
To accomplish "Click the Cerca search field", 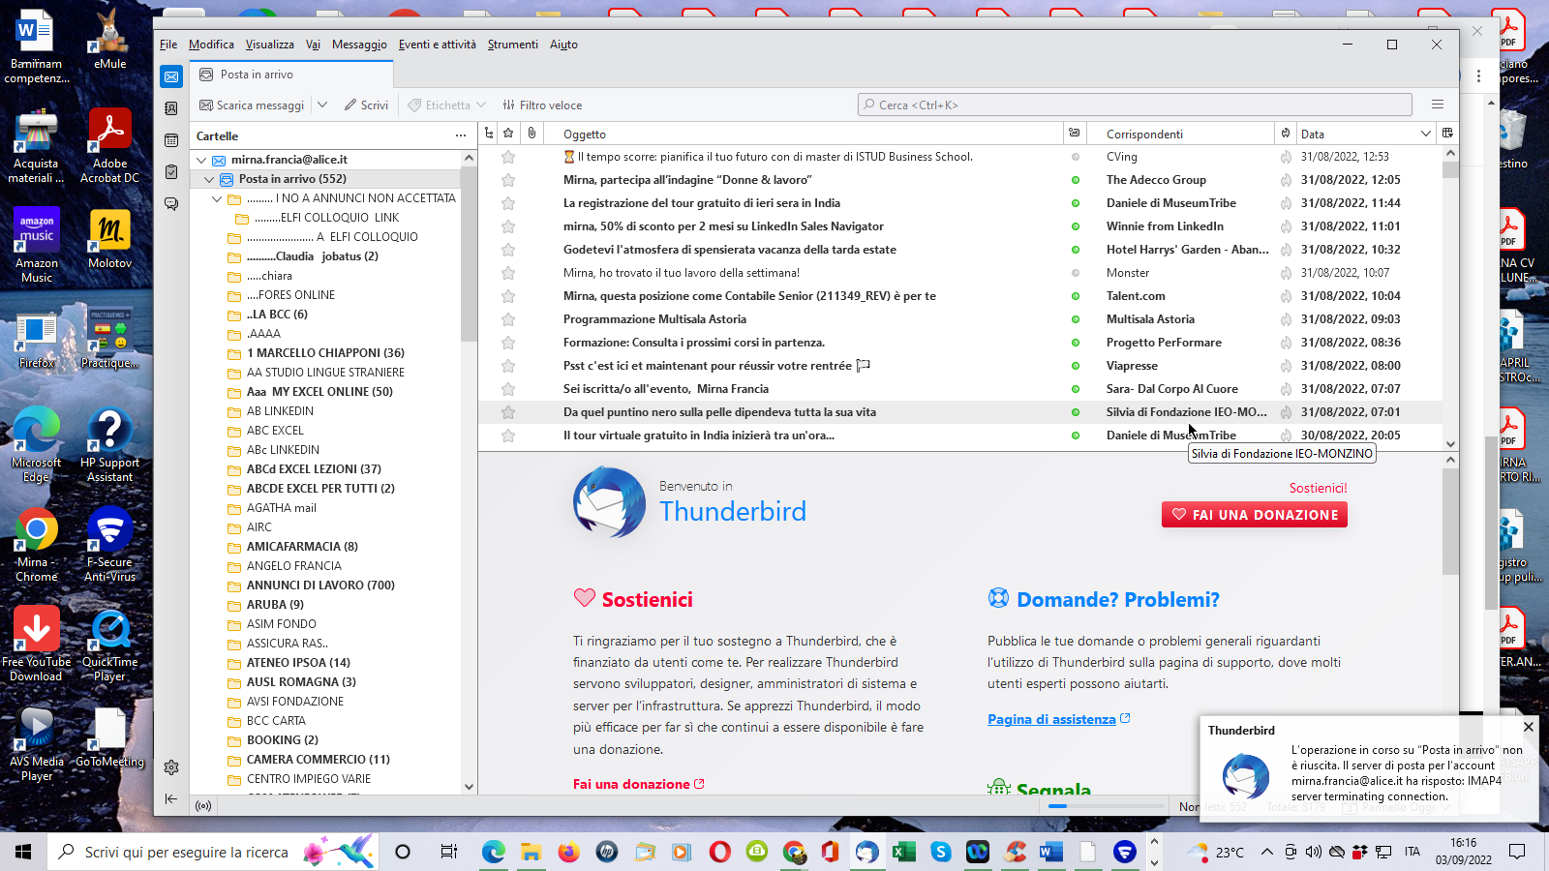I will 1135,105.
